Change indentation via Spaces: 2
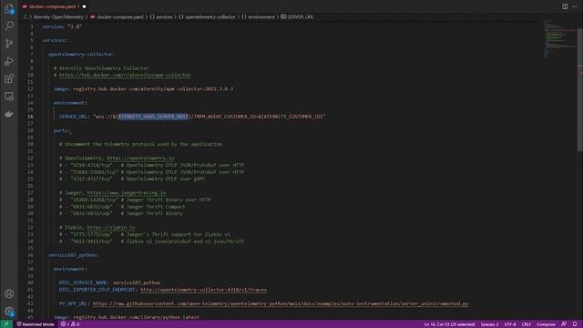The height and width of the screenshot is (328, 583). tap(489, 324)
